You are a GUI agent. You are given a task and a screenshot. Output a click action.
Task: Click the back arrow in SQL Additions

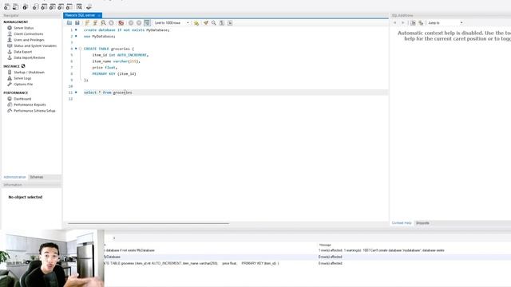(395, 23)
